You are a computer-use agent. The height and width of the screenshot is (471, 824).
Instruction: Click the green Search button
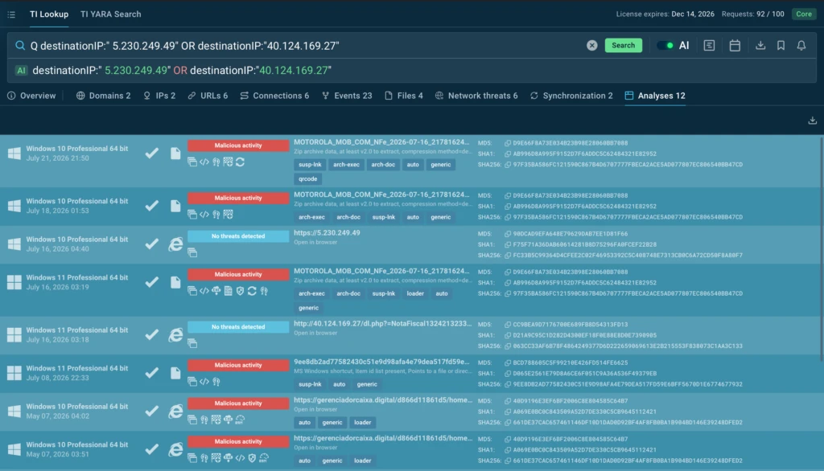click(624, 46)
